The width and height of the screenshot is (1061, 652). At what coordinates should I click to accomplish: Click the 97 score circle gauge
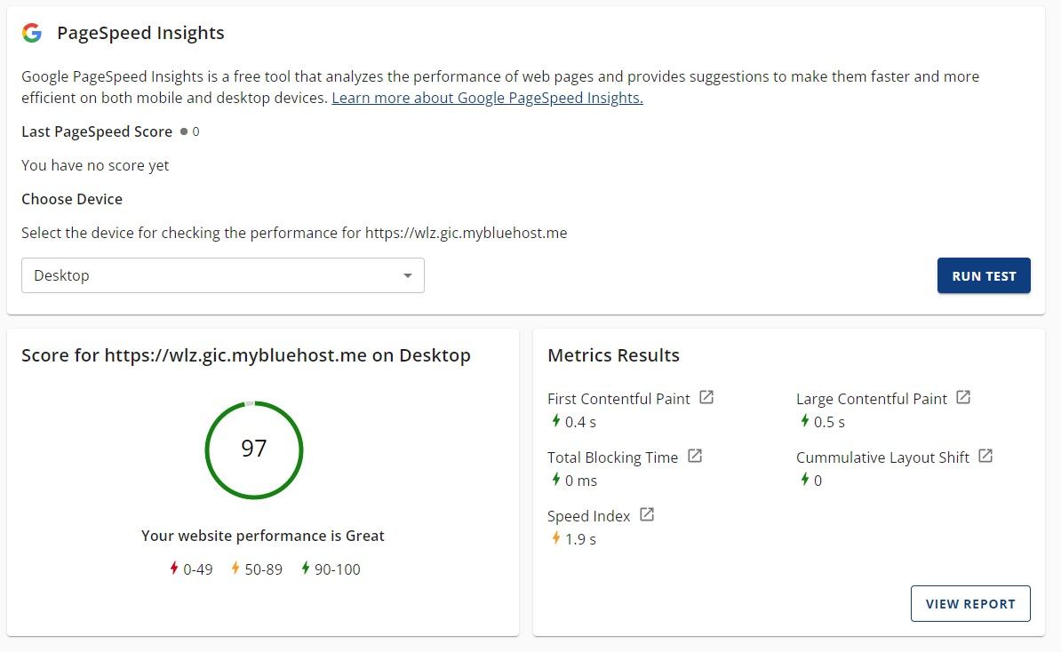tap(254, 449)
